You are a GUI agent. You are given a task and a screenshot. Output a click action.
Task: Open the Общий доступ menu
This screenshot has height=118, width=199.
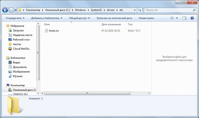[x=80, y=18]
